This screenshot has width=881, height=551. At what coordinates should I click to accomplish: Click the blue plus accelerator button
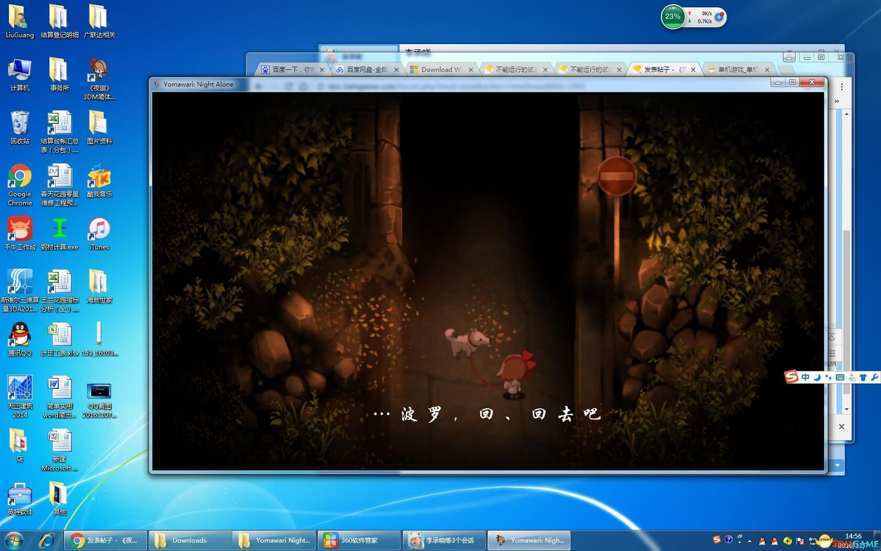719,17
